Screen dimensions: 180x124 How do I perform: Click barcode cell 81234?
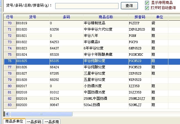point(54,99)
